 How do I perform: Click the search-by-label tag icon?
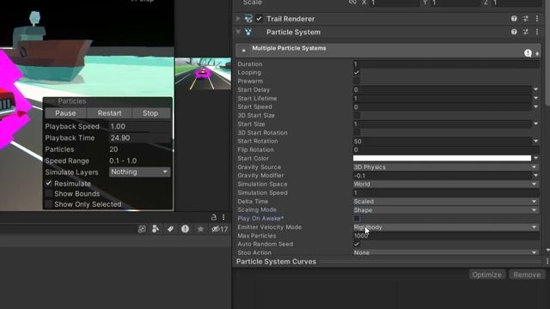click(170, 229)
